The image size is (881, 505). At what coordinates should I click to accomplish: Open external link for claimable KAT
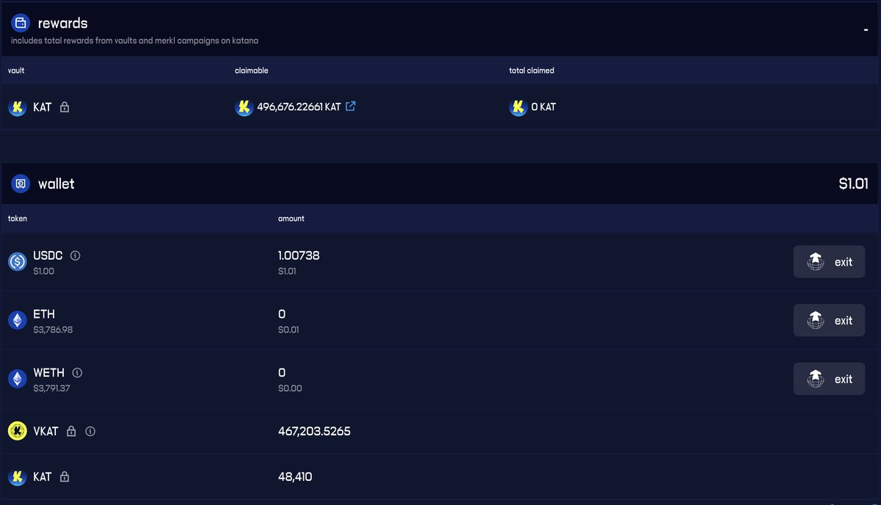pos(351,106)
